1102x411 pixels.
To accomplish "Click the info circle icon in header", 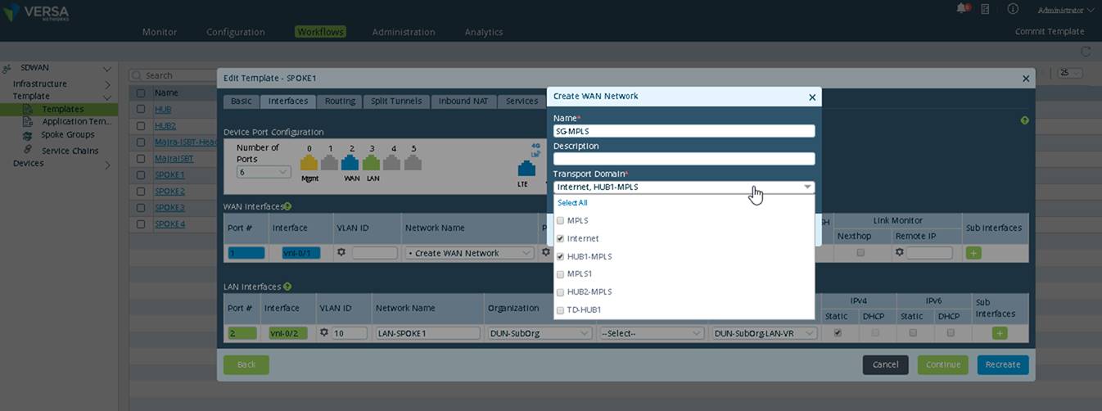I will point(1013,8).
